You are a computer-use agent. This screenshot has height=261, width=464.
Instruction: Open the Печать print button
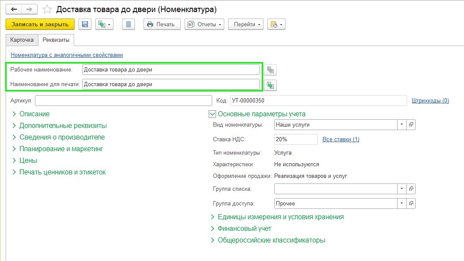coord(162,24)
